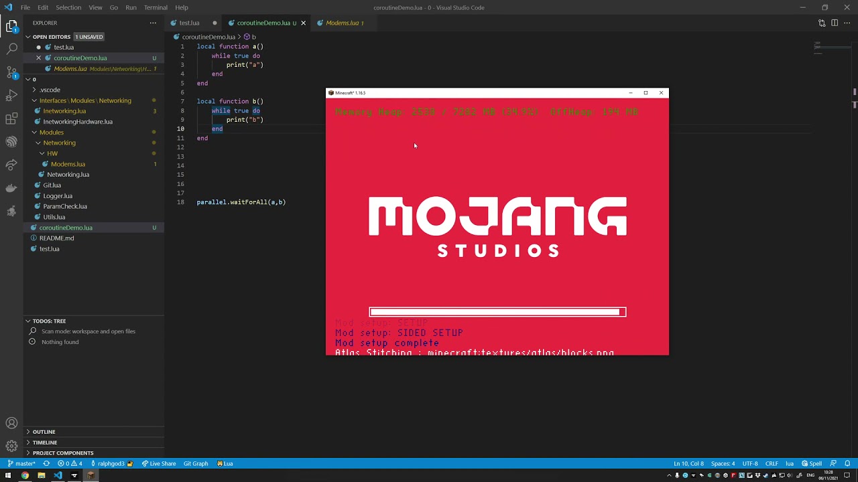
Task: Click the Minecraft loading progress bar
Action: 497,312
